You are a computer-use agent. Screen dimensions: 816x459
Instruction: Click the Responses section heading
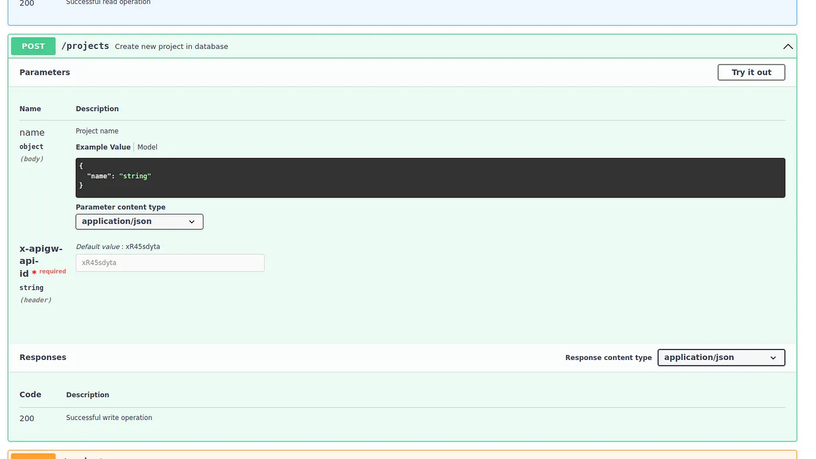pos(43,357)
